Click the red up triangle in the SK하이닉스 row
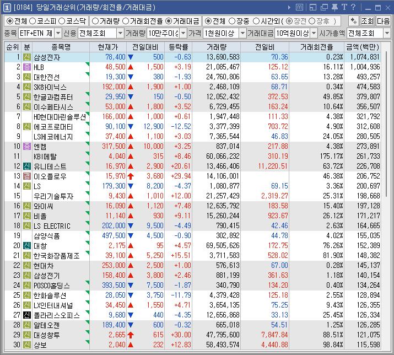Image resolution: width=394 pixels, height=355 pixels. (131, 87)
